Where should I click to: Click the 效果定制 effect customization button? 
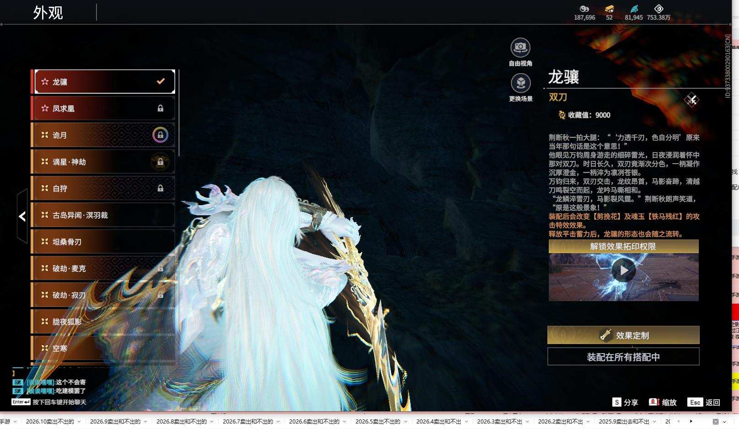[x=623, y=335]
